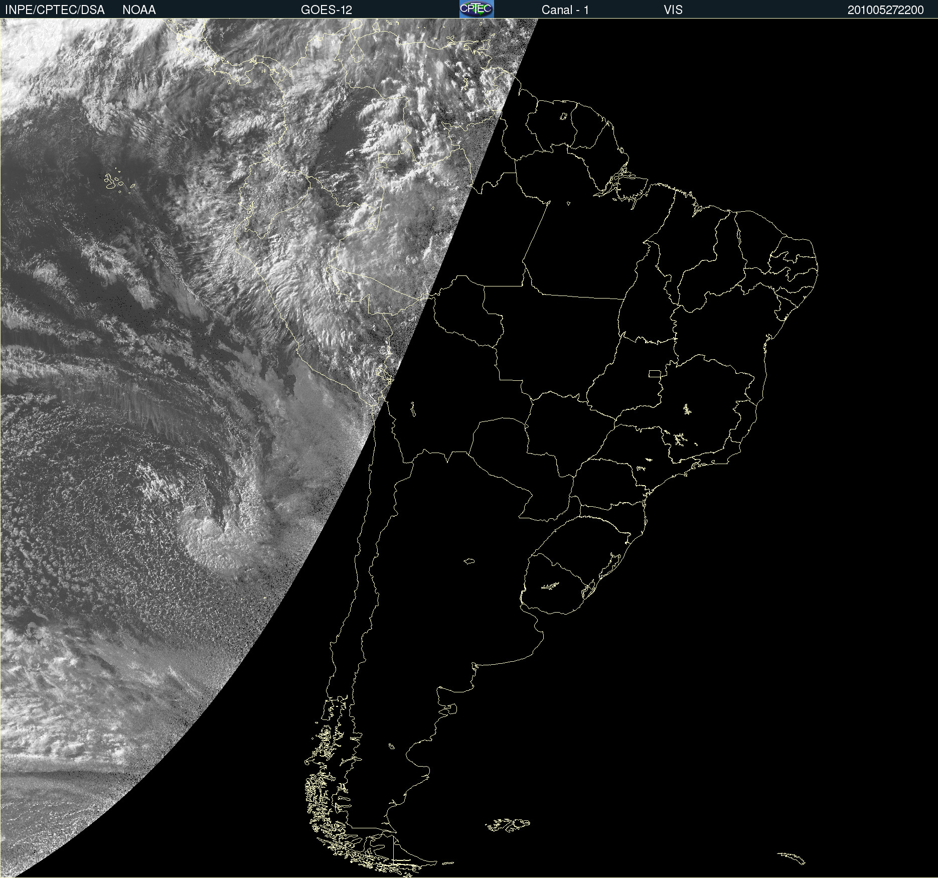Click the VIS channel label

point(673,10)
